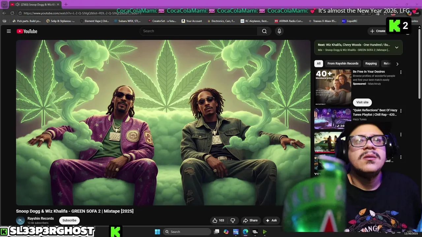Open the Element Vape bookmark
The width and height of the screenshot is (422, 237).
94,21
